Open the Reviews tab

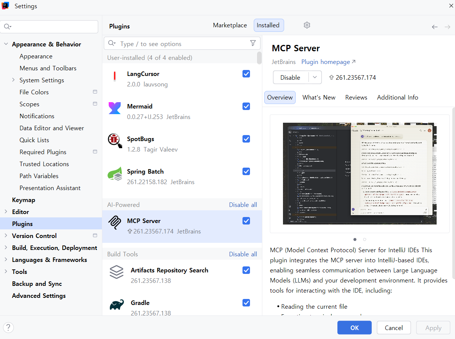(x=356, y=97)
